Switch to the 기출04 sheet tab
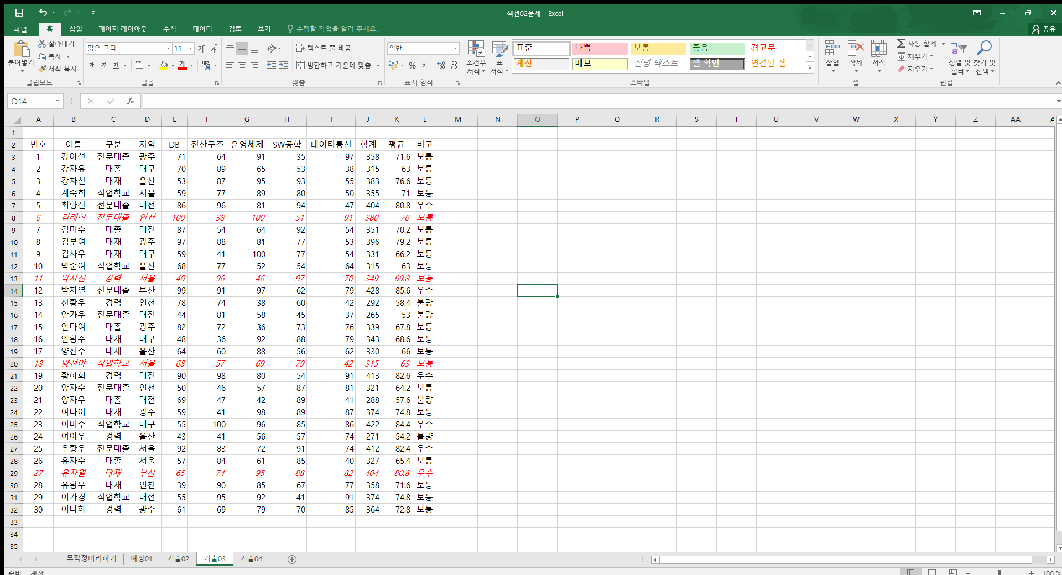1062x575 pixels. tap(251, 559)
